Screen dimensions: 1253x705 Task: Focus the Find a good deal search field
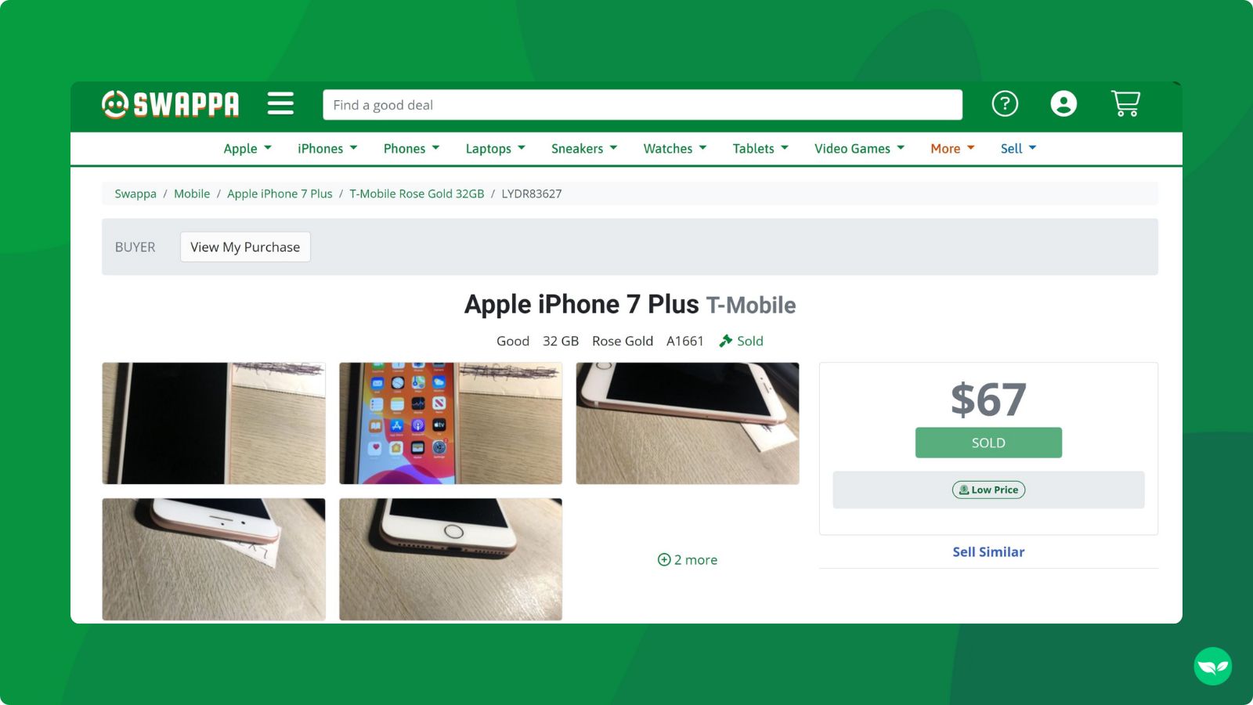click(x=642, y=105)
